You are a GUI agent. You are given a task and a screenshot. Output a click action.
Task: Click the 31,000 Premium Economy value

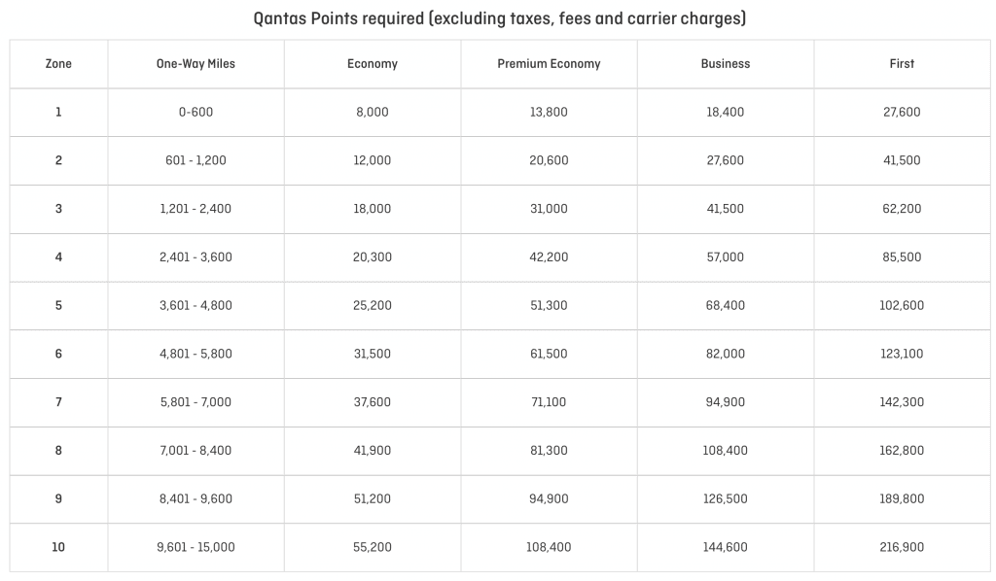point(549,209)
